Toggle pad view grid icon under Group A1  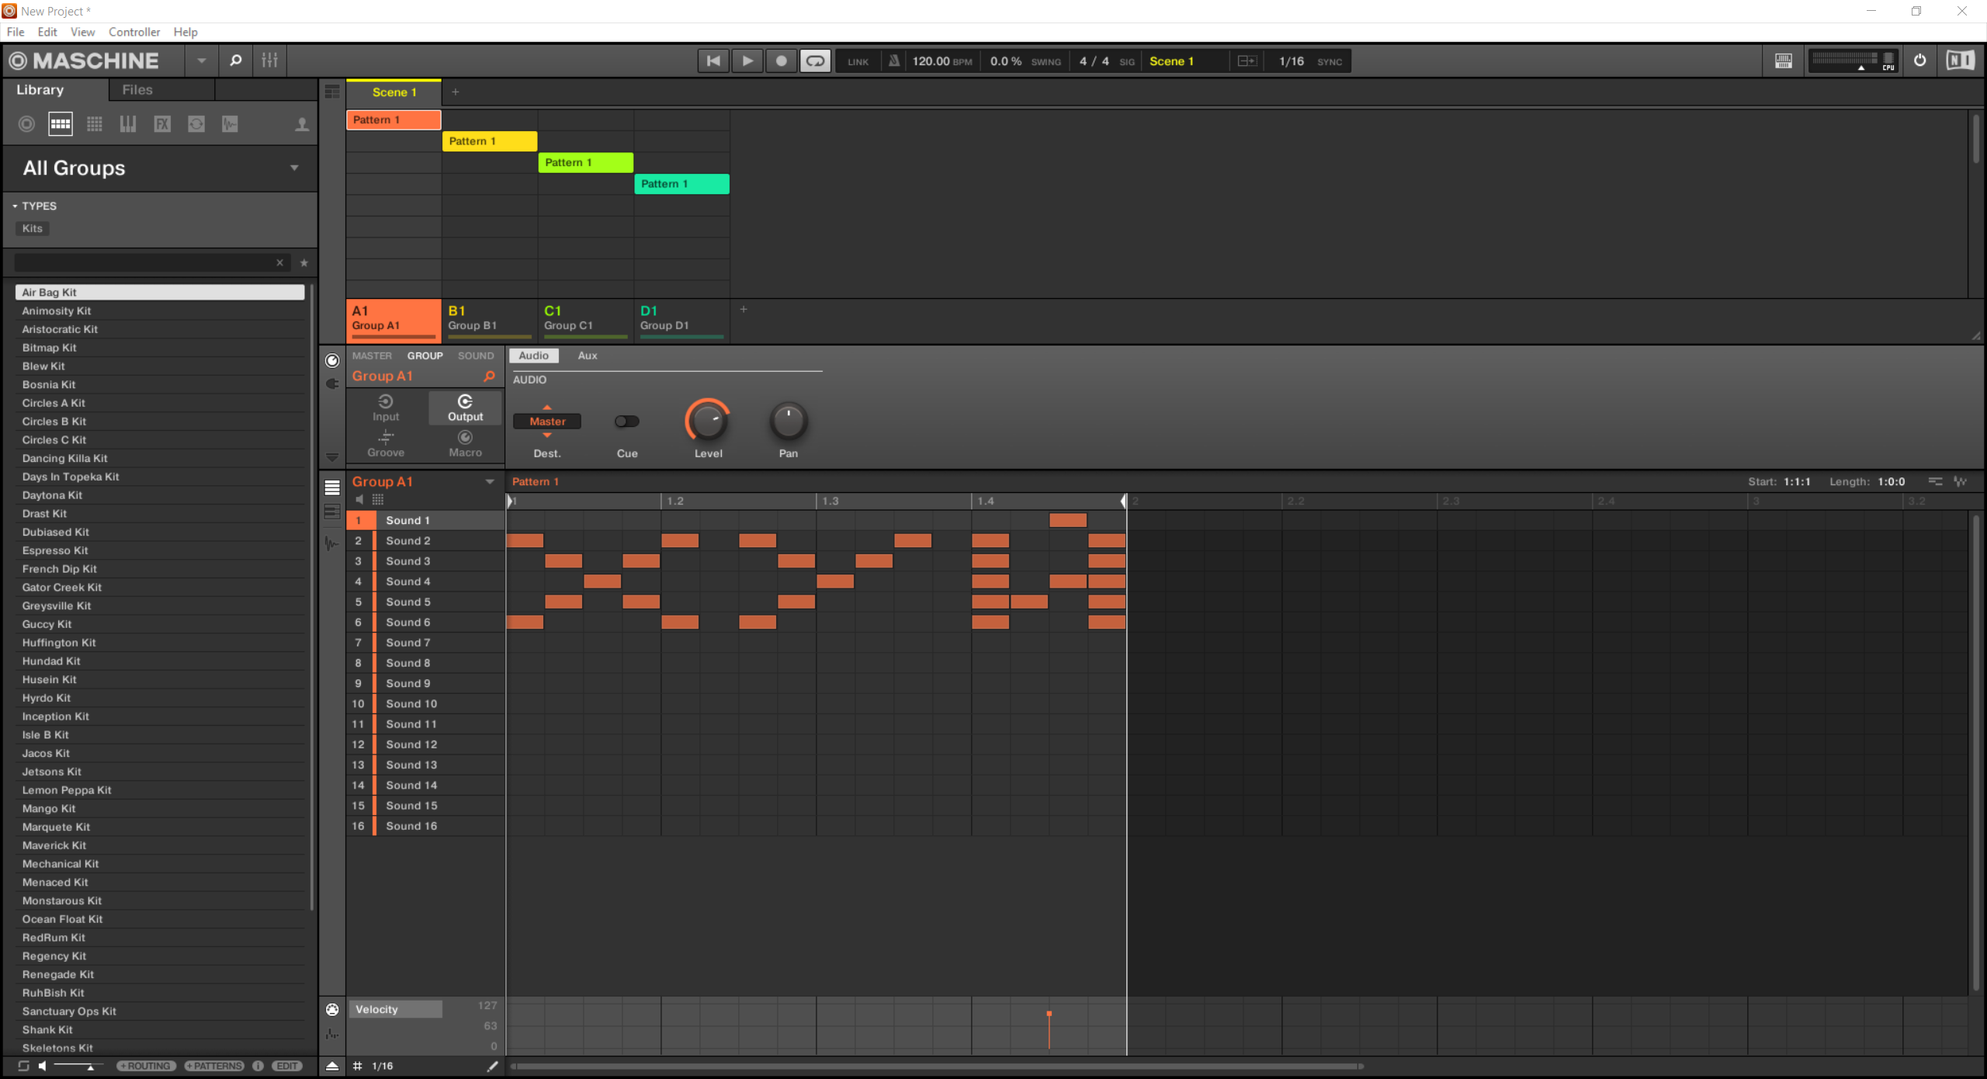coord(378,500)
